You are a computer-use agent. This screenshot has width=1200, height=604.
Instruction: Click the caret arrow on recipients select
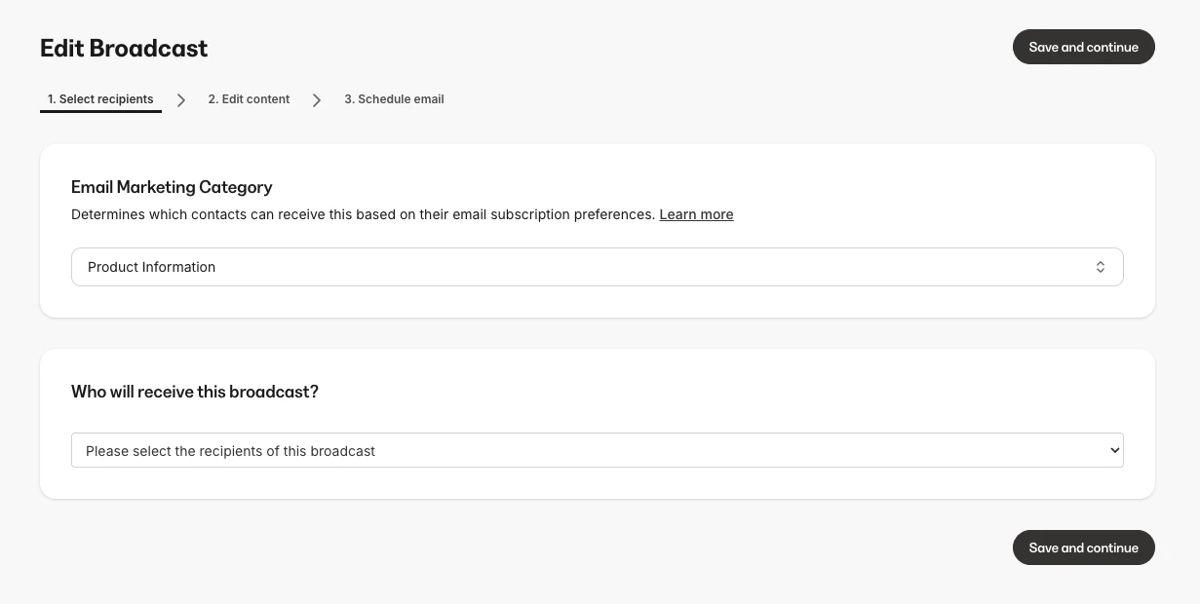click(x=1115, y=450)
